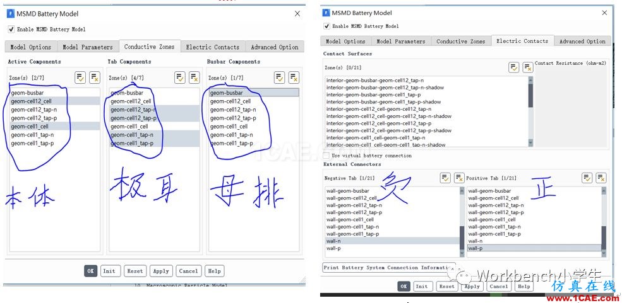
Task: Click Init in the right dialog
Action: pos(422,287)
